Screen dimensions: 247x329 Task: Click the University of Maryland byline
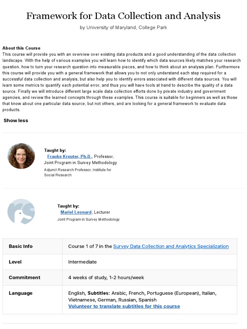pos(123,28)
